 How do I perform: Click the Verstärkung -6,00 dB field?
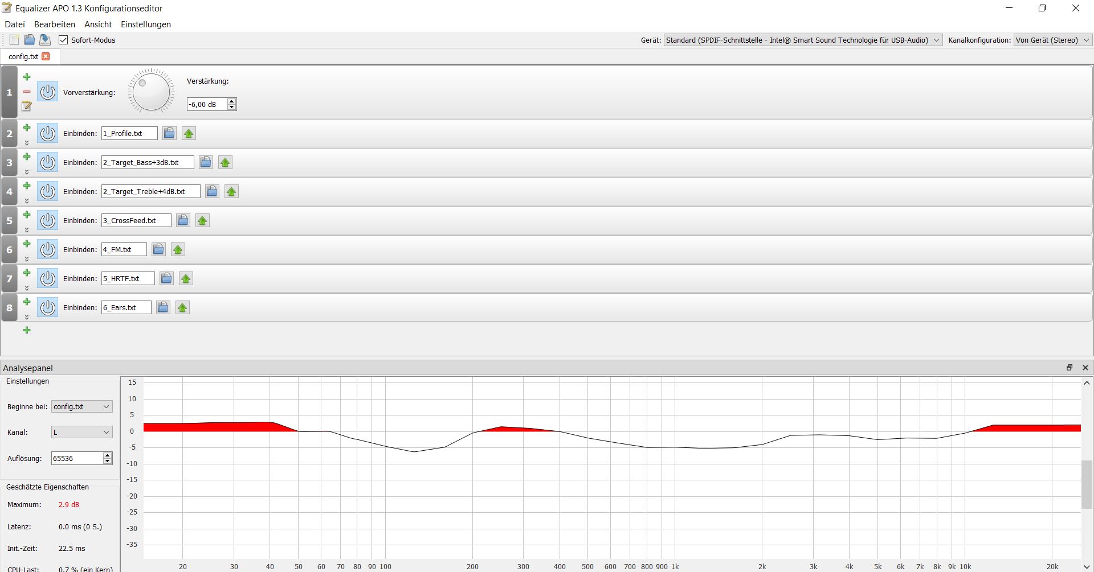tap(207, 104)
